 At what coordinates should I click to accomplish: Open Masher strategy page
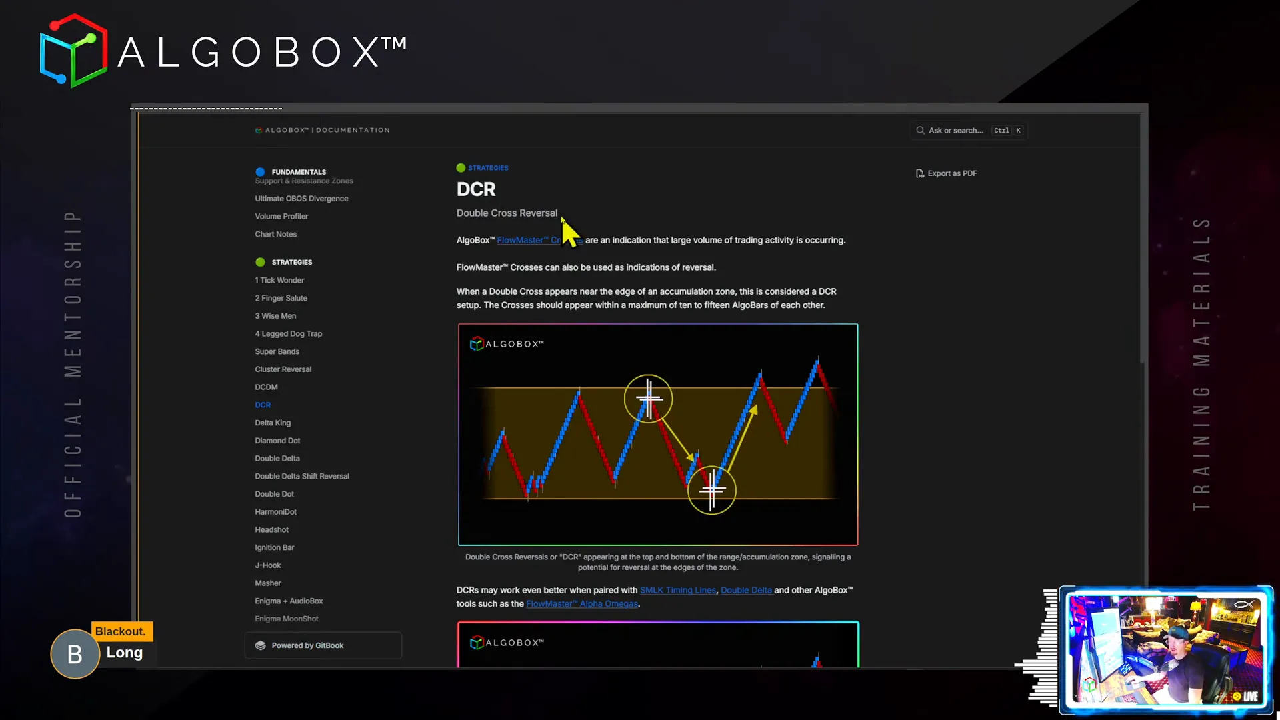pyautogui.click(x=268, y=583)
